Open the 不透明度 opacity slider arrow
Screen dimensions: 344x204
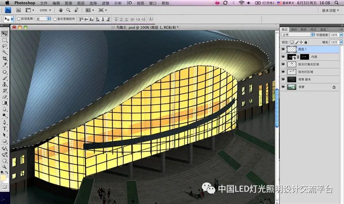341,35
